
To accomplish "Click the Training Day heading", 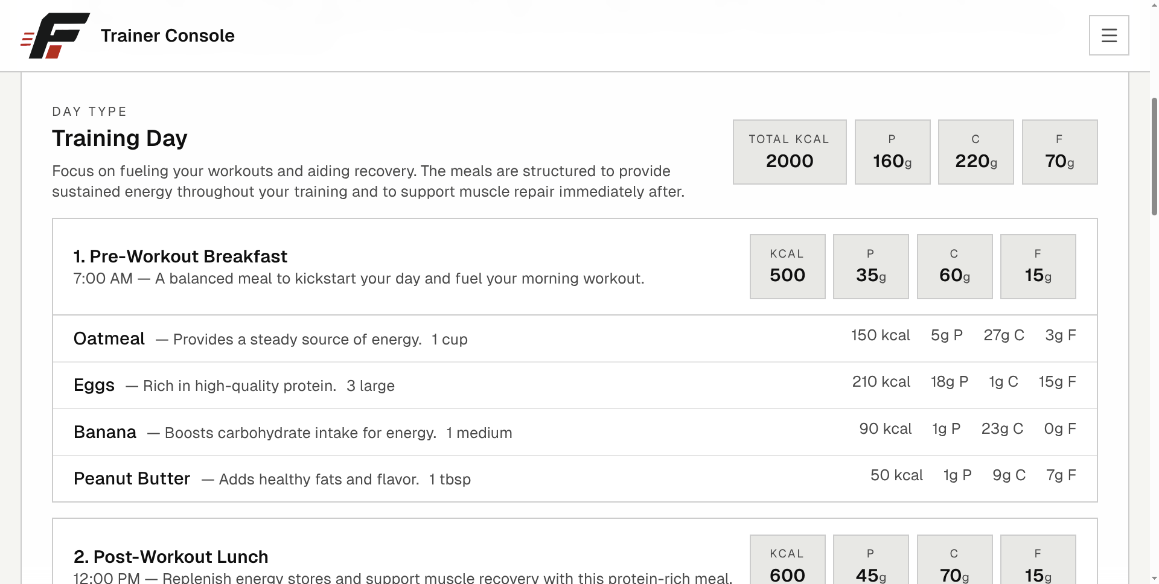I will 120,138.
